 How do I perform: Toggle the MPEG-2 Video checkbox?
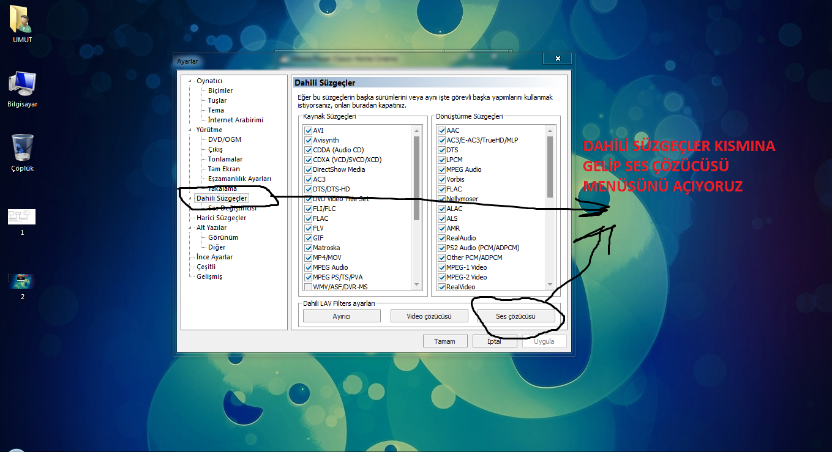(x=442, y=277)
